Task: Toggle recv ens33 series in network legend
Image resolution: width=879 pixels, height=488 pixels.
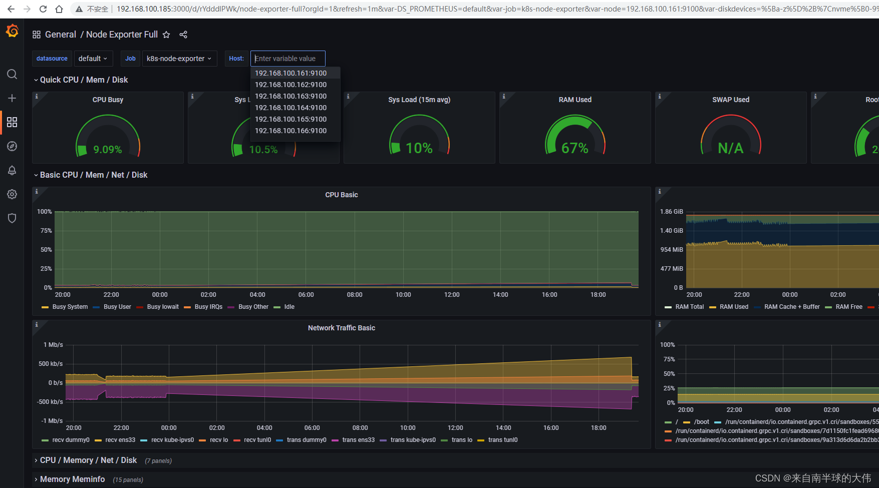Action: [120, 440]
